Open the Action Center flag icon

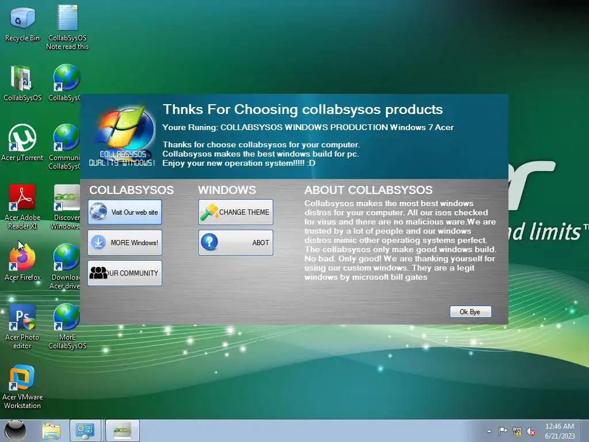point(503,431)
